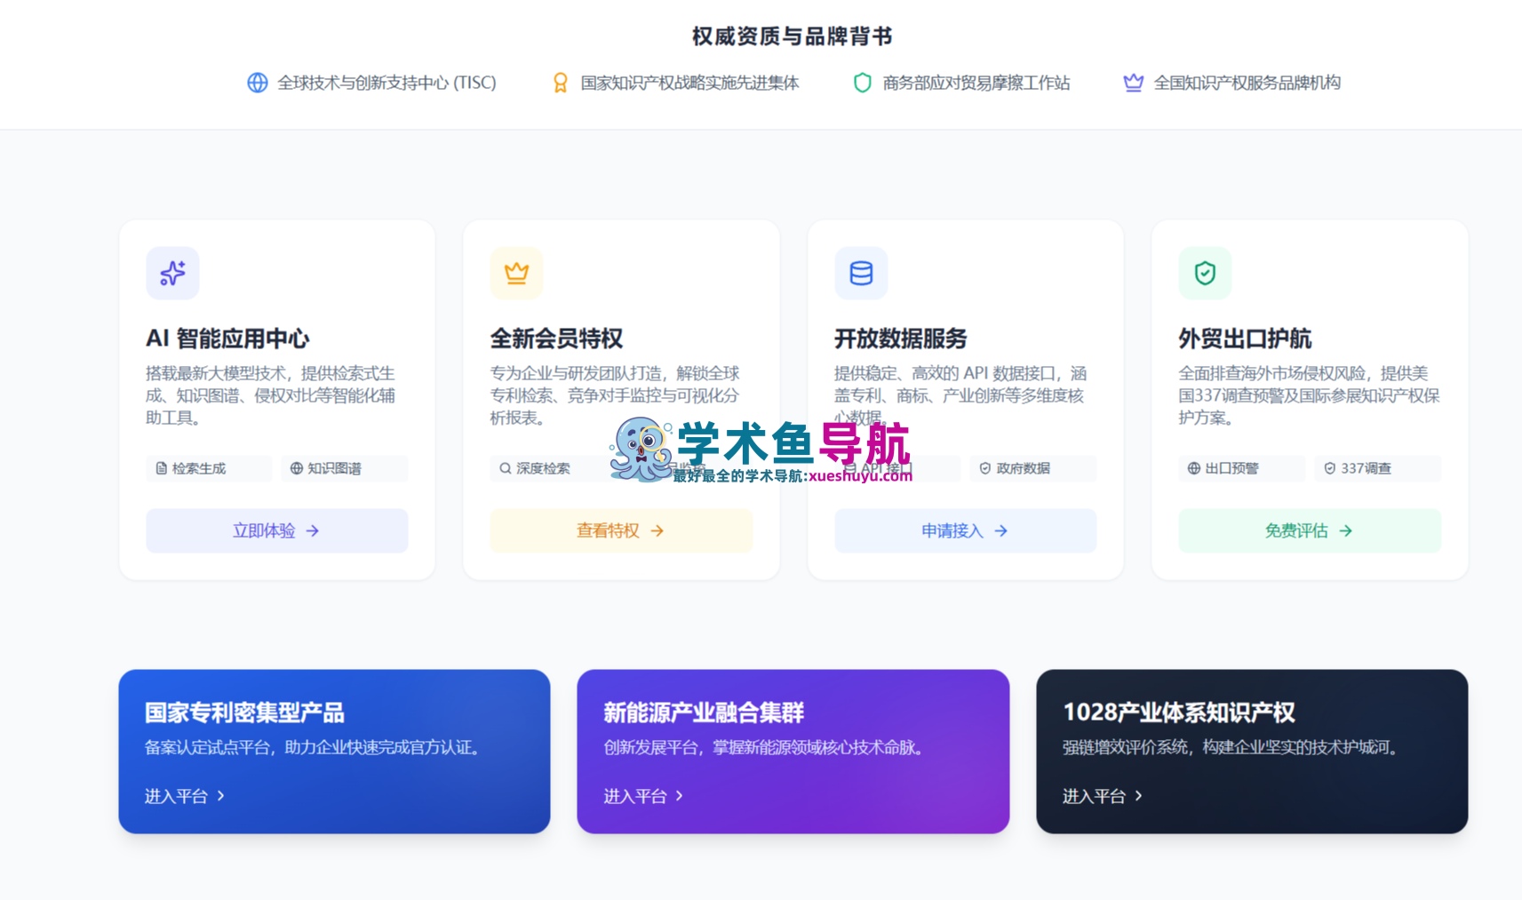Open 进入平台 link under 1028产业体系知识产权
1522x900 pixels.
(x=1103, y=796)
